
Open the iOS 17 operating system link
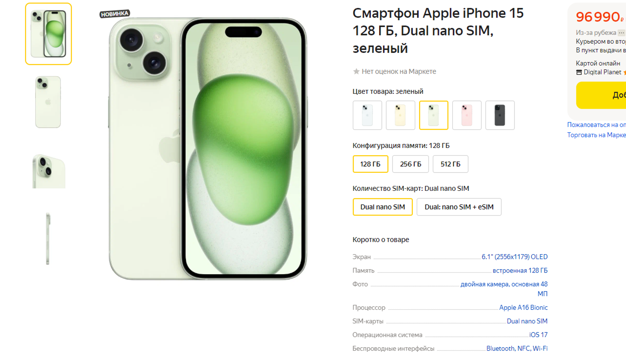coord(538,335)
